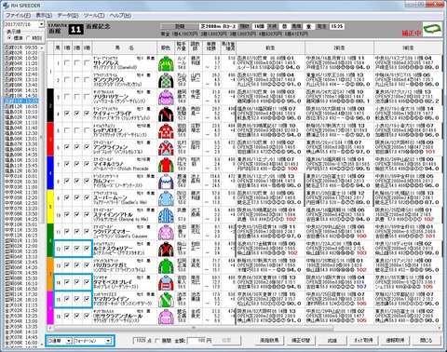Click the 閉じる button
Image resolution: width=447 pixels, height=352 pixels.
pos(427,341)
